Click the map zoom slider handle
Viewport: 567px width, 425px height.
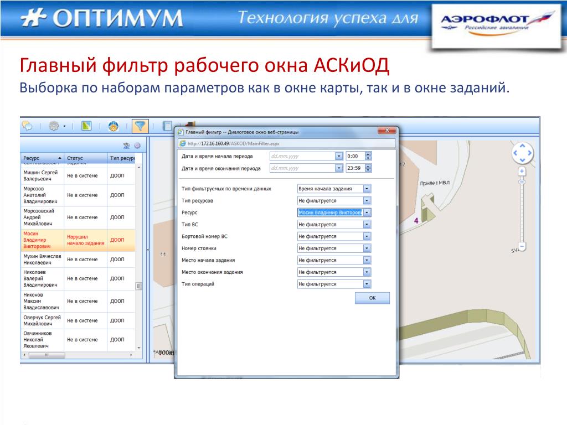[522, 181]
